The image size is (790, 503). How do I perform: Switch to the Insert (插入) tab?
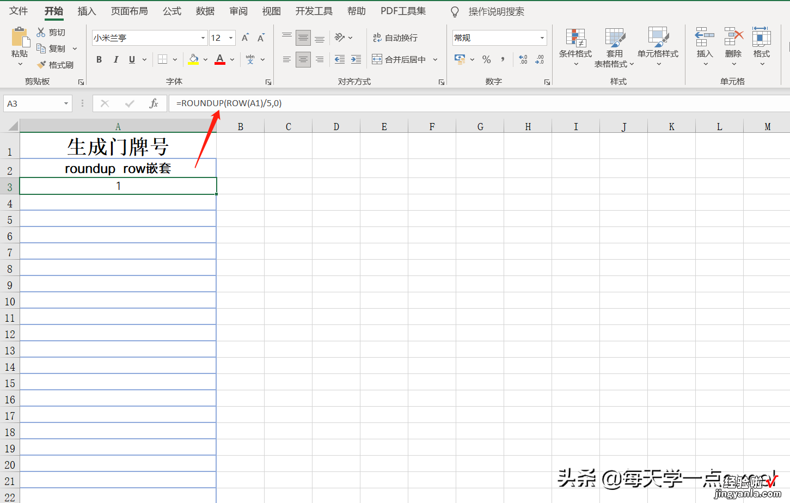point(87,11)
